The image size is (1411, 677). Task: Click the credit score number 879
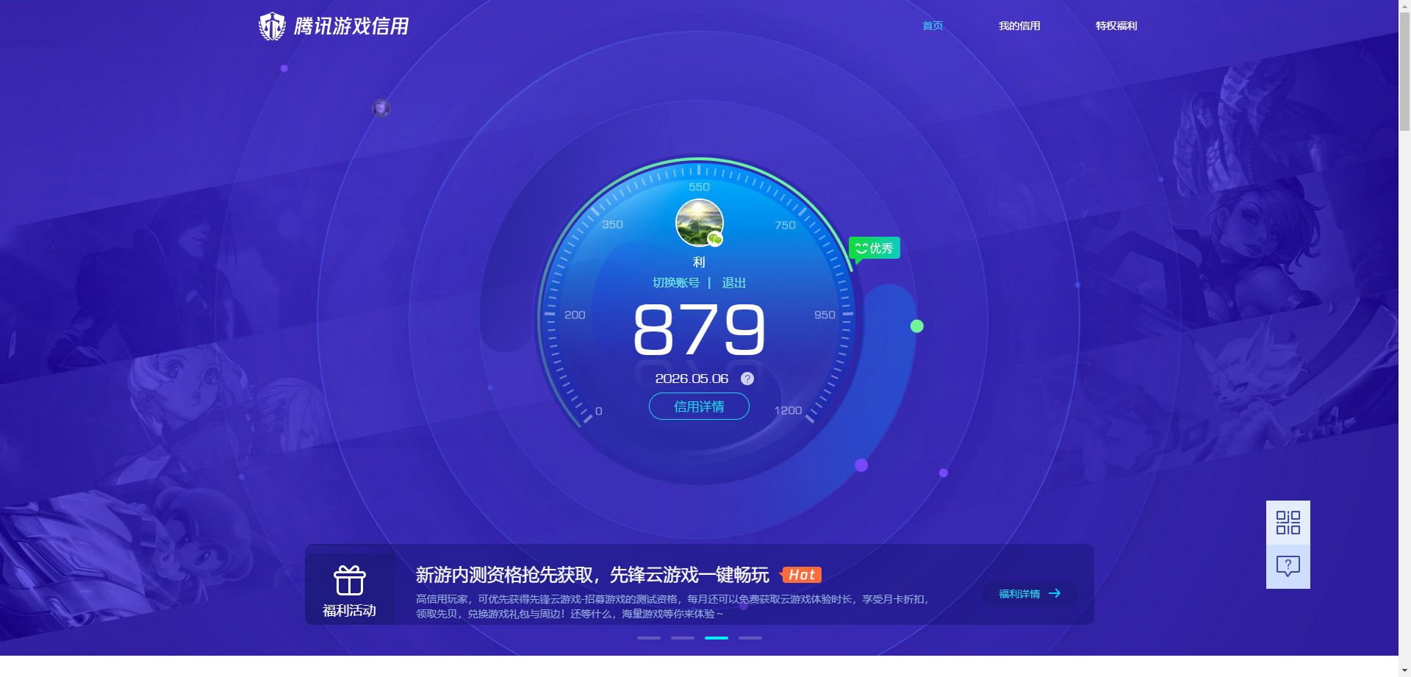pyautogui.click(x=699, y=330)
